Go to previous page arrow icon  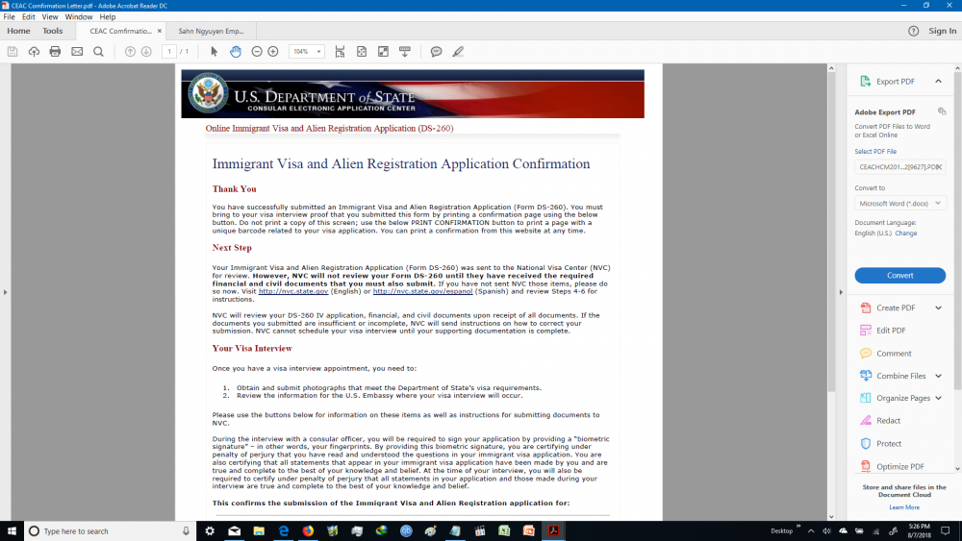(x=130, y=52)
